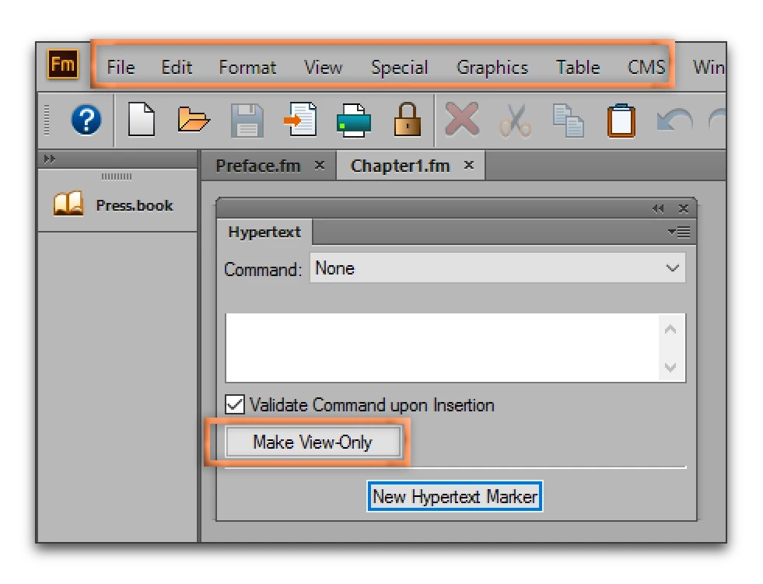Open the File menu
Image resolution: width=763 pixels, height=584 pixels.
click(121, 67)
